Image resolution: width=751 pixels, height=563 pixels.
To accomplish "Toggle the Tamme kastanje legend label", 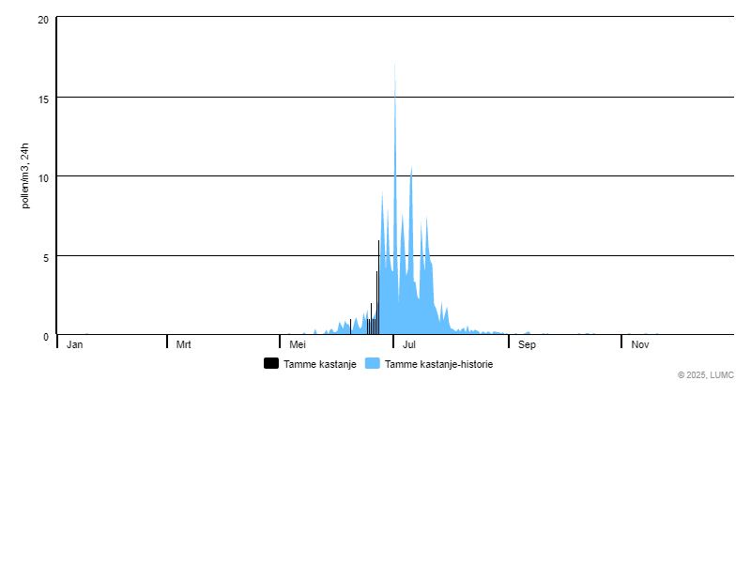I will pos(320,364).
